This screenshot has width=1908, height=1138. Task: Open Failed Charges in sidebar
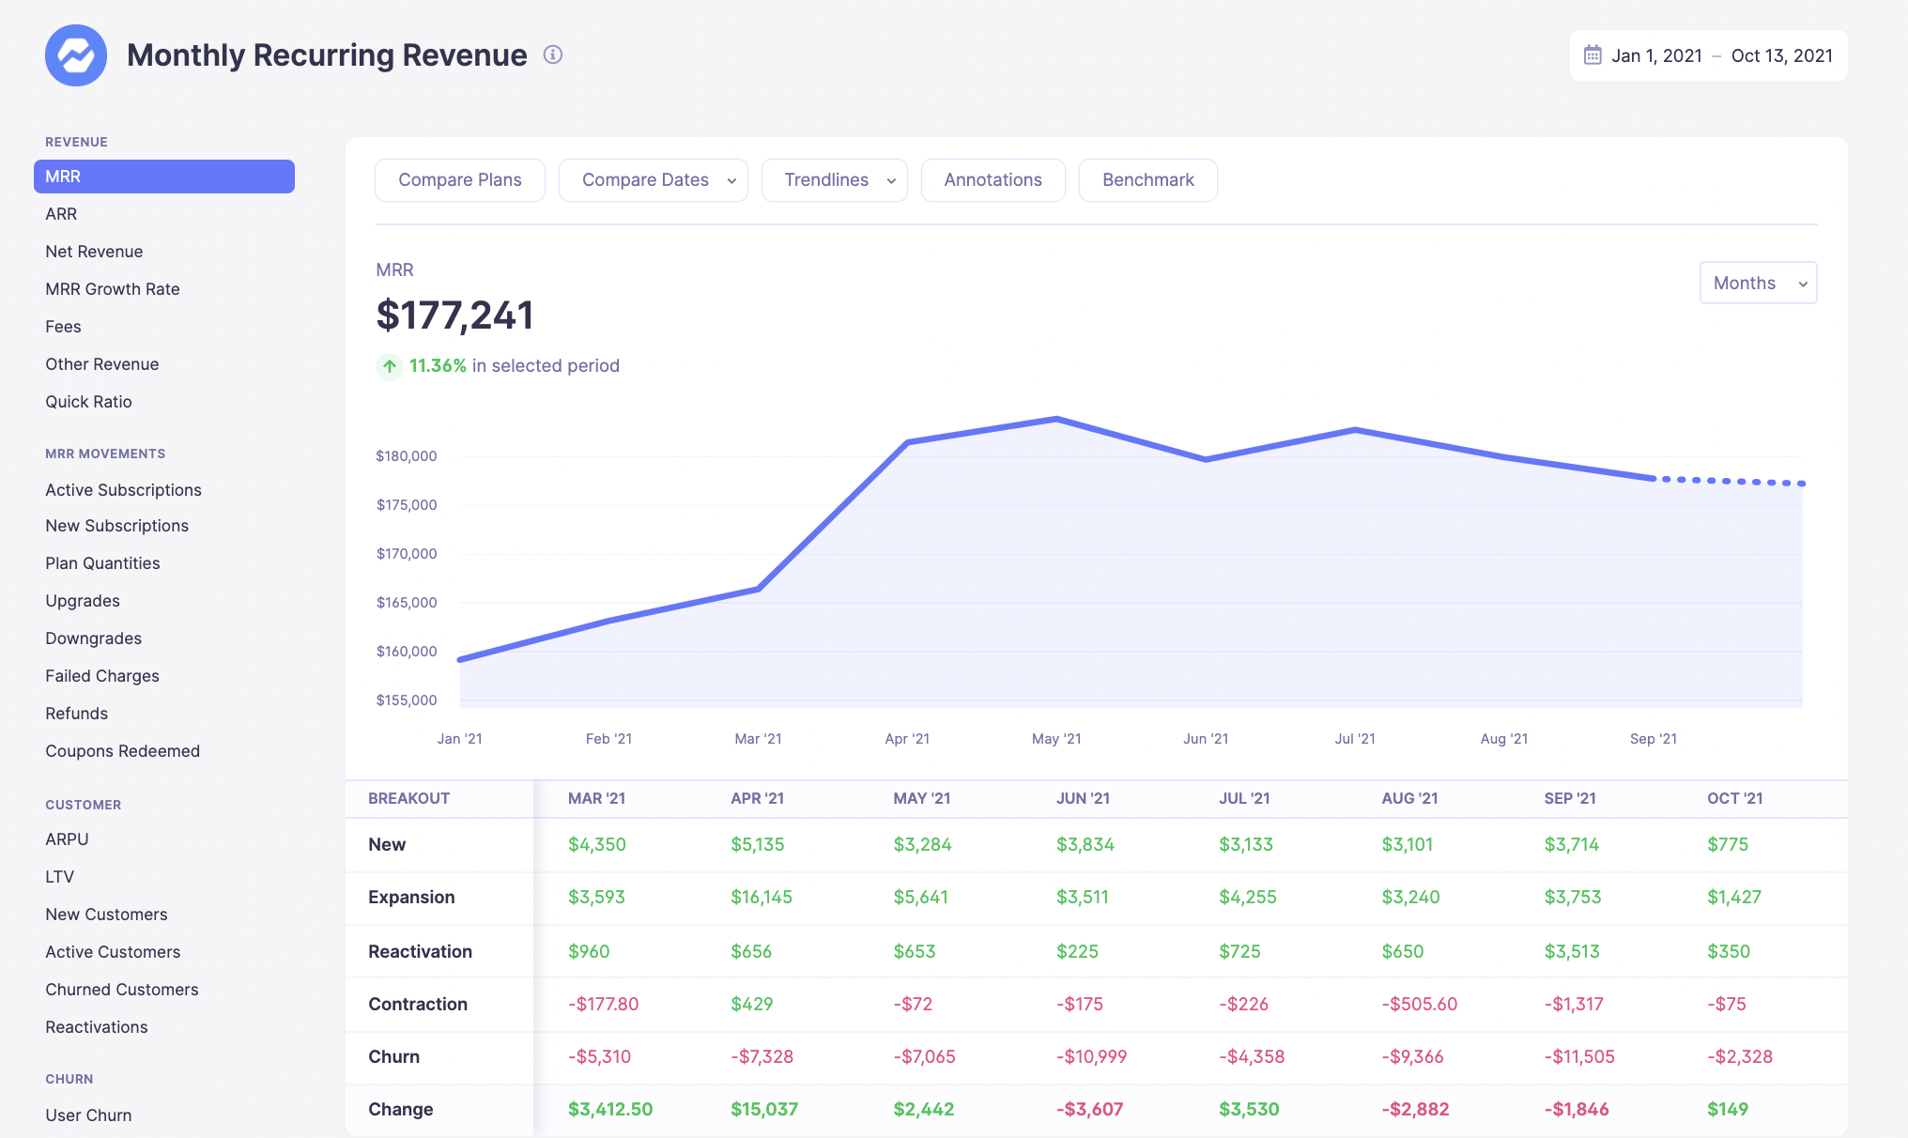coord(102,676)
